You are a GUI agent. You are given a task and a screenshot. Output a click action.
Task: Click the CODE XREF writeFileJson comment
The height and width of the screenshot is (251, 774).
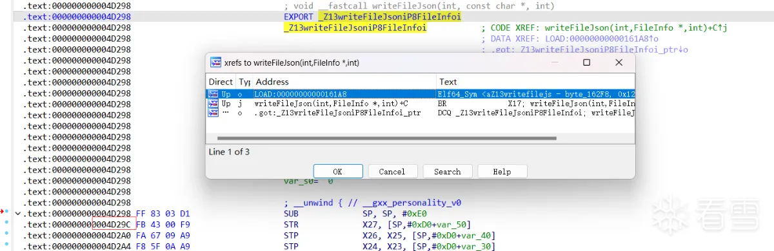click(x=604, y=28)
